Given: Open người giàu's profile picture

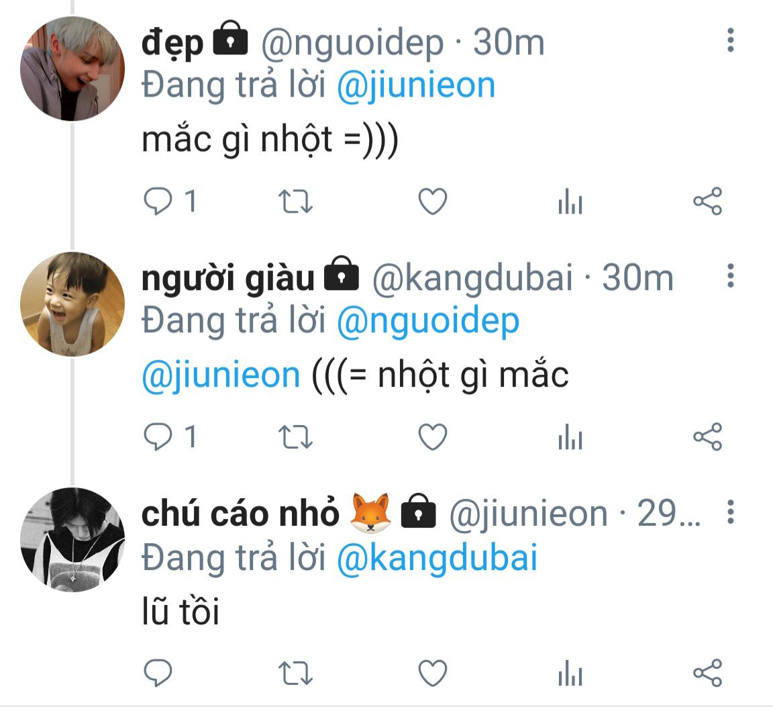Looking at the screenshot, I should click(72, 303).
